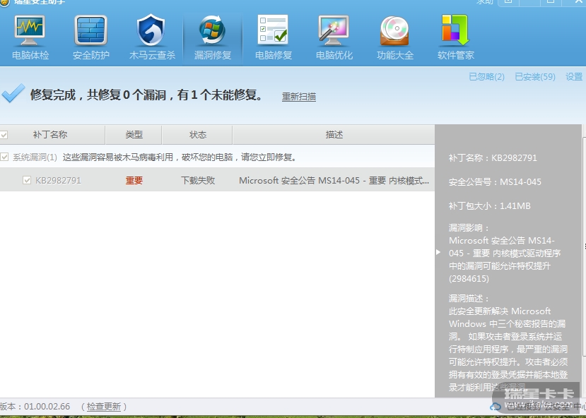Sort by 类型 column header
Viewport: 586px width, 418px height.
tap(134, 135)
